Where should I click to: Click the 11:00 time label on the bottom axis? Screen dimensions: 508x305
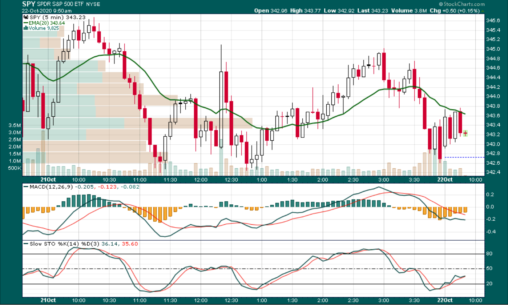[x=140, y=300]
